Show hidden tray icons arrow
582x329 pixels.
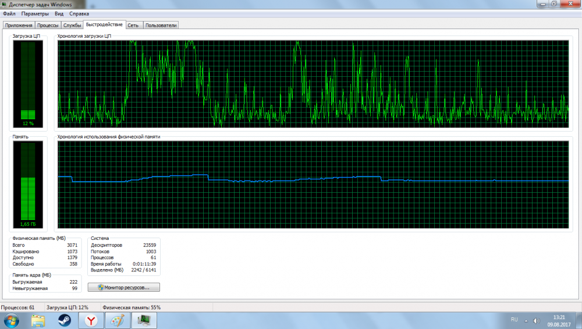(527, 320)
